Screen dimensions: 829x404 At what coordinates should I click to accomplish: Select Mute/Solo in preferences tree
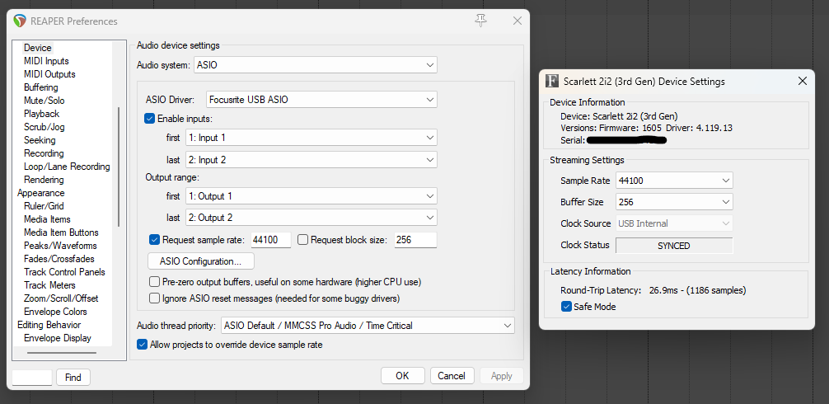44,101
